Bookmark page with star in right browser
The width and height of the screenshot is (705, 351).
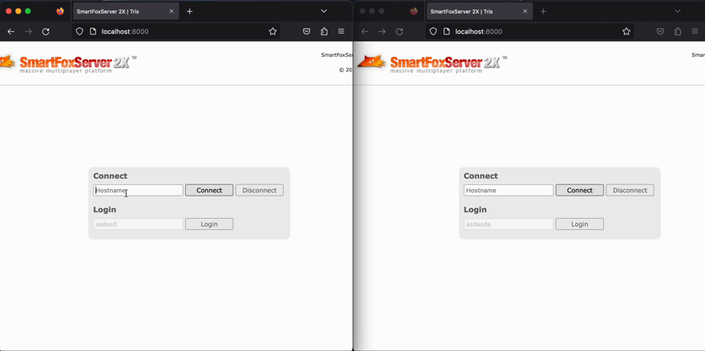click(626, 31)
